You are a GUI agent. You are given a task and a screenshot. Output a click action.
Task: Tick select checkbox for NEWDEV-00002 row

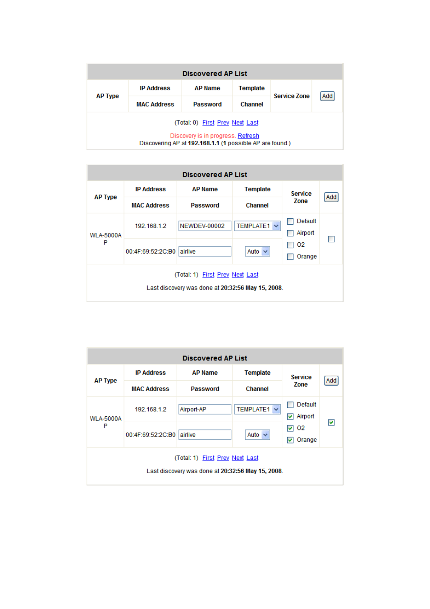[x=331, y=239]
